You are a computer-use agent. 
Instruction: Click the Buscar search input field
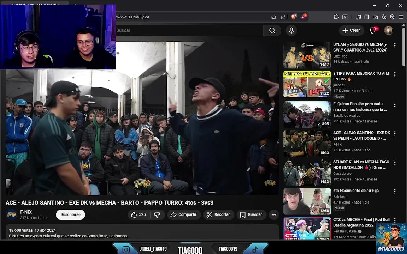click(189, 30)
